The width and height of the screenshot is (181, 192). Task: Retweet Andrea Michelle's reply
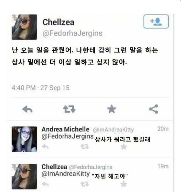coord(84,146)
